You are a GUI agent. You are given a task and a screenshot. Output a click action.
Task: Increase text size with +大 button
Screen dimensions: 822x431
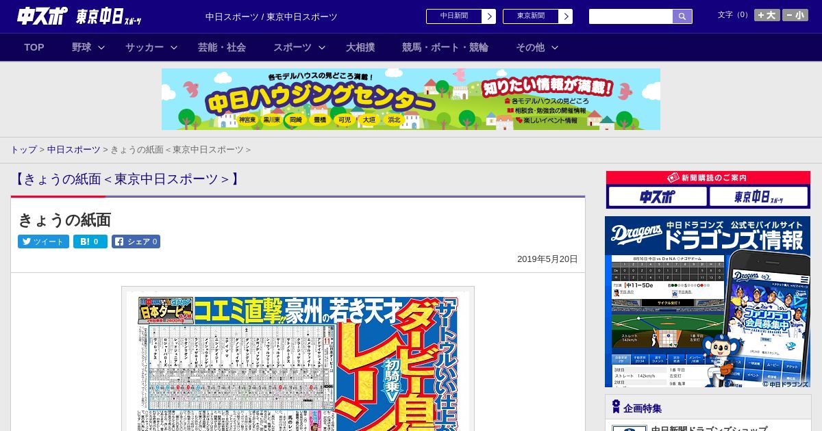tap(767, 15)
